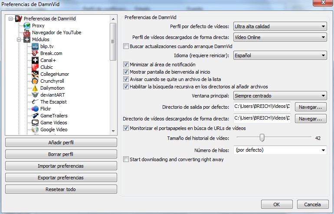Select Proxy in the preferences tree
The image size is (334, 214).
coord(38,26)
